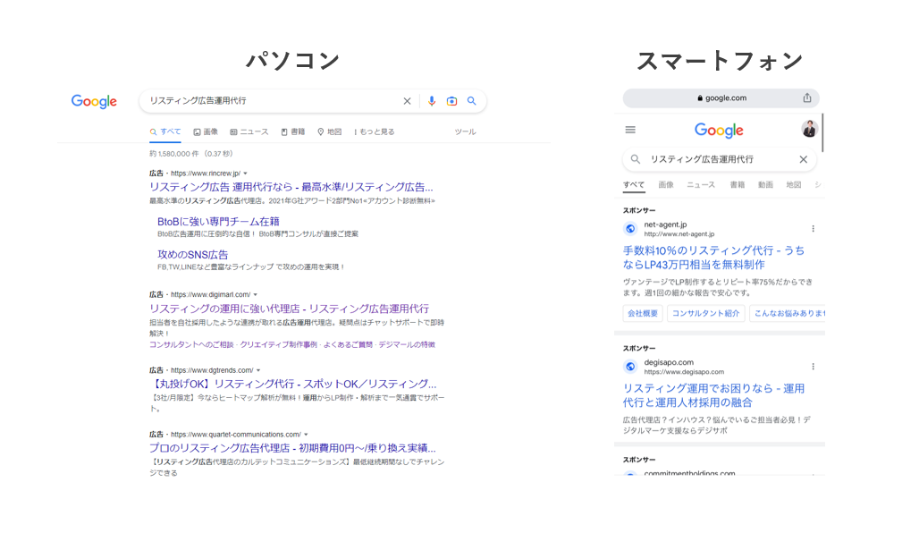Viewport: 919px width, 550px height.
Task: Open the 手数料10%のリスティング代行 ad headline
Action: pos(713,258)
